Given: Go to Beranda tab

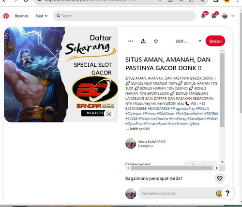Looking at the screenshot, I should tap(22, 16).
